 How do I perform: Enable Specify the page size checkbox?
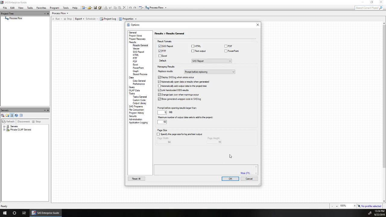(158, 134)
